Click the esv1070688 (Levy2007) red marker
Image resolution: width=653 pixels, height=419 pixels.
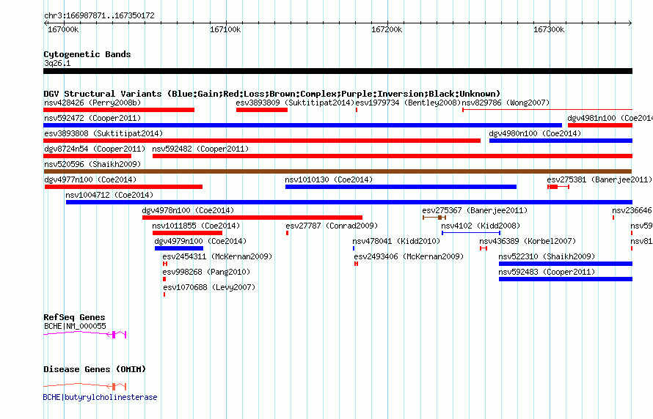point(164,294)
